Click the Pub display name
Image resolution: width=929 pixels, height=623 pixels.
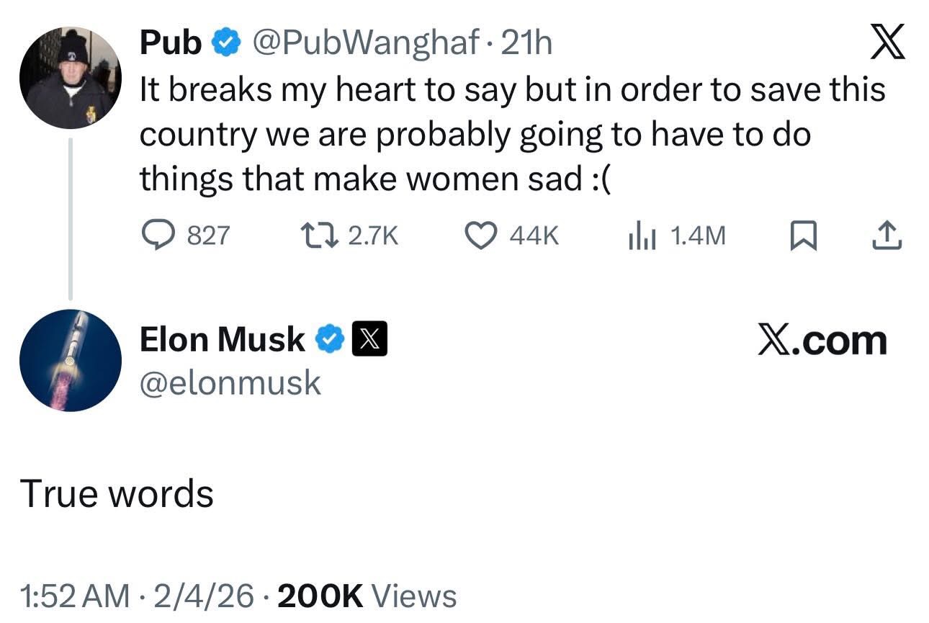171,44
